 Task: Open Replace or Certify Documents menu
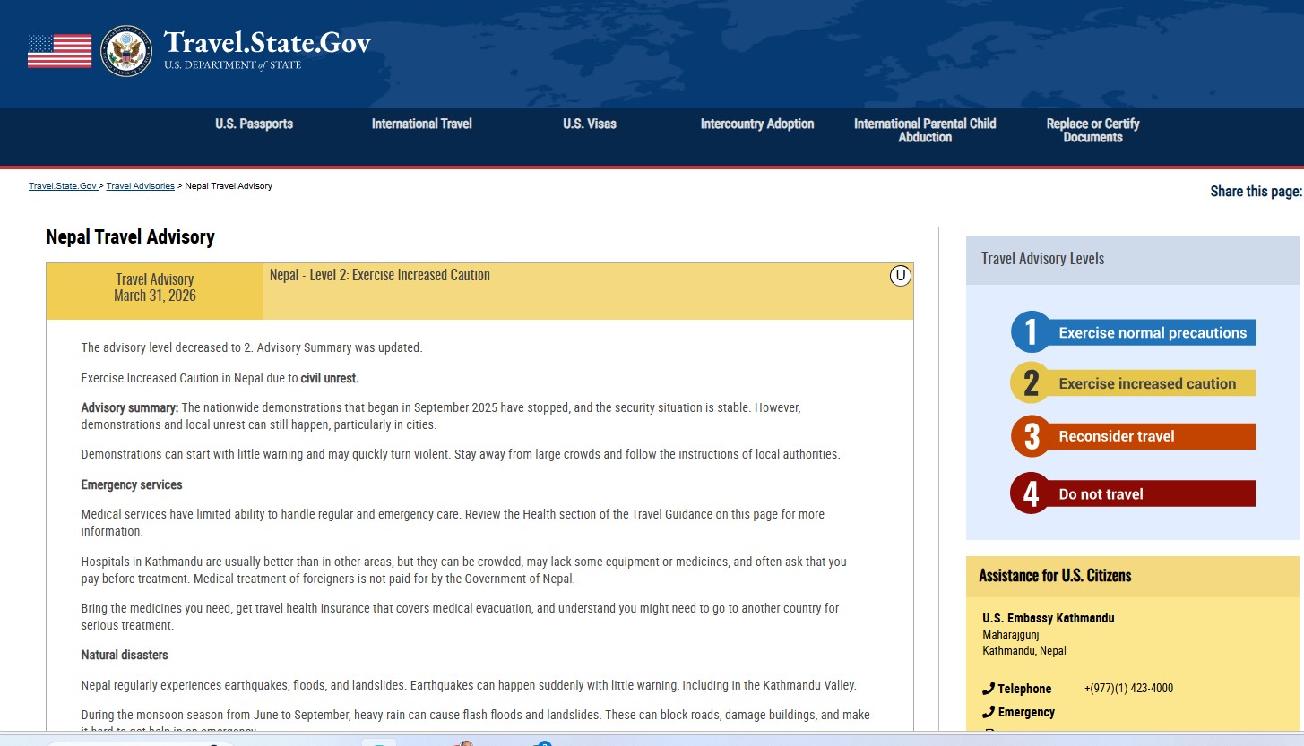[x=1092, y=131]
